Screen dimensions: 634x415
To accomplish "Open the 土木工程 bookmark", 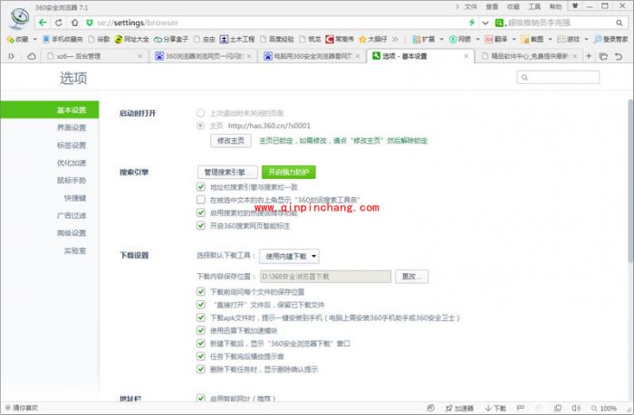I will pyautogui.click(x=237, y=39).
